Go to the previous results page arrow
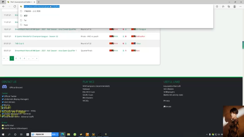Image resolution: width=244 pixels, height=137 pixels. click(8, 58)
